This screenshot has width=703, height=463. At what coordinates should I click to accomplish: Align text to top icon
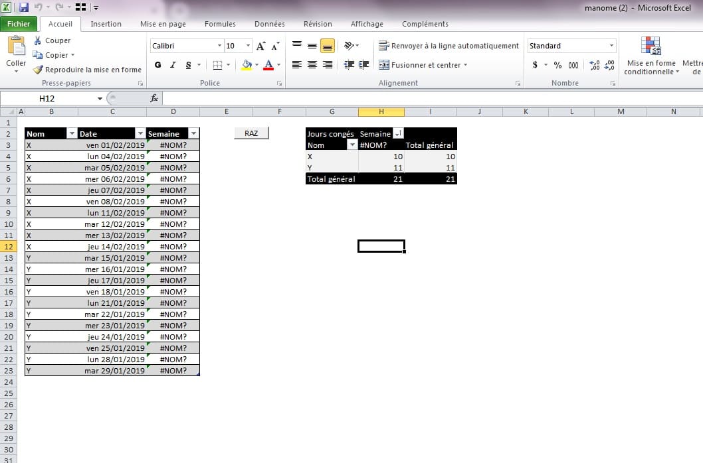297,45
